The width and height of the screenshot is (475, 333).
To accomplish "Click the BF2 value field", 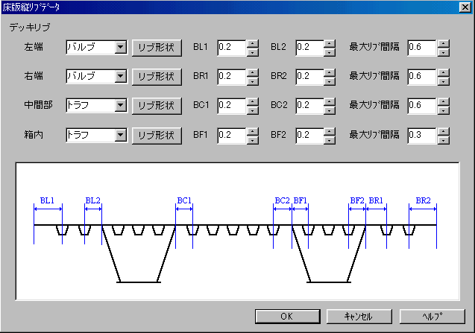I will click(309, 136).
